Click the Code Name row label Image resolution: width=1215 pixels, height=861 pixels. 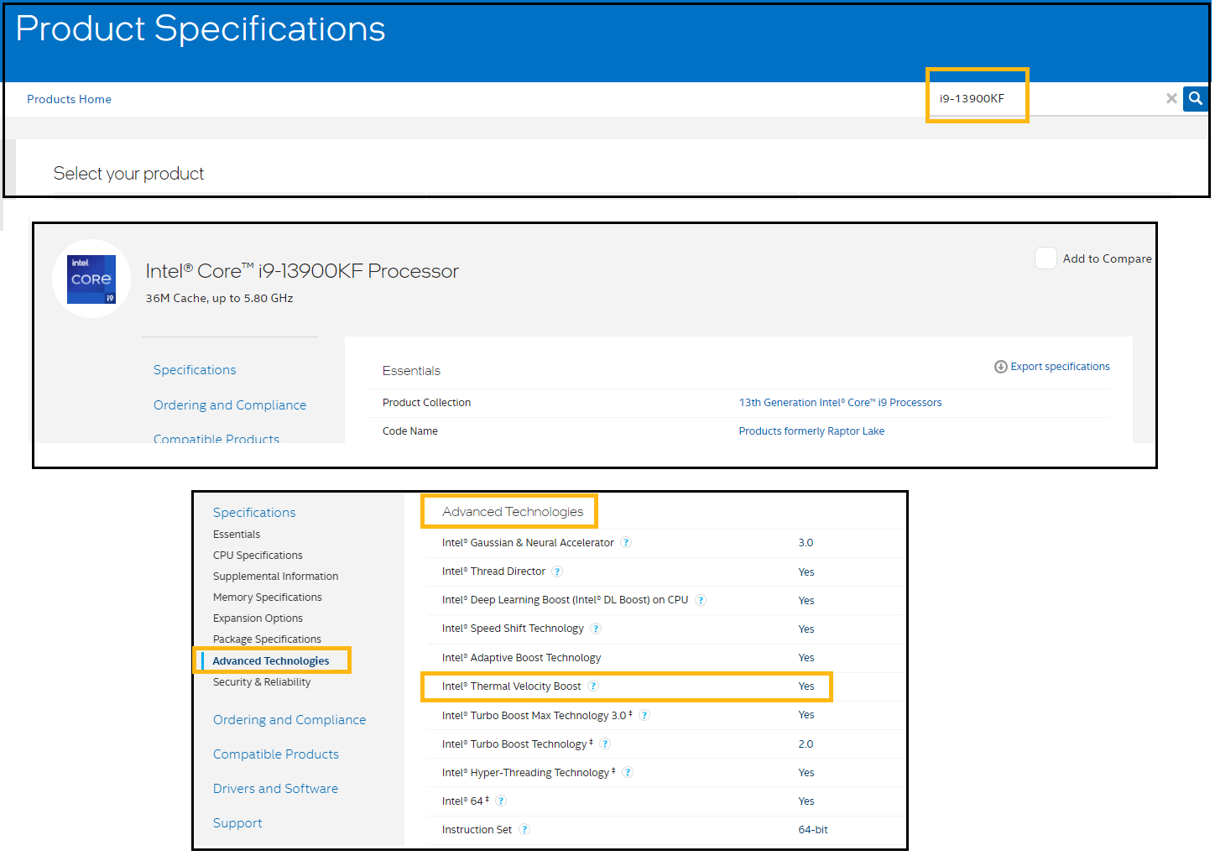click(x=410, y=431)
